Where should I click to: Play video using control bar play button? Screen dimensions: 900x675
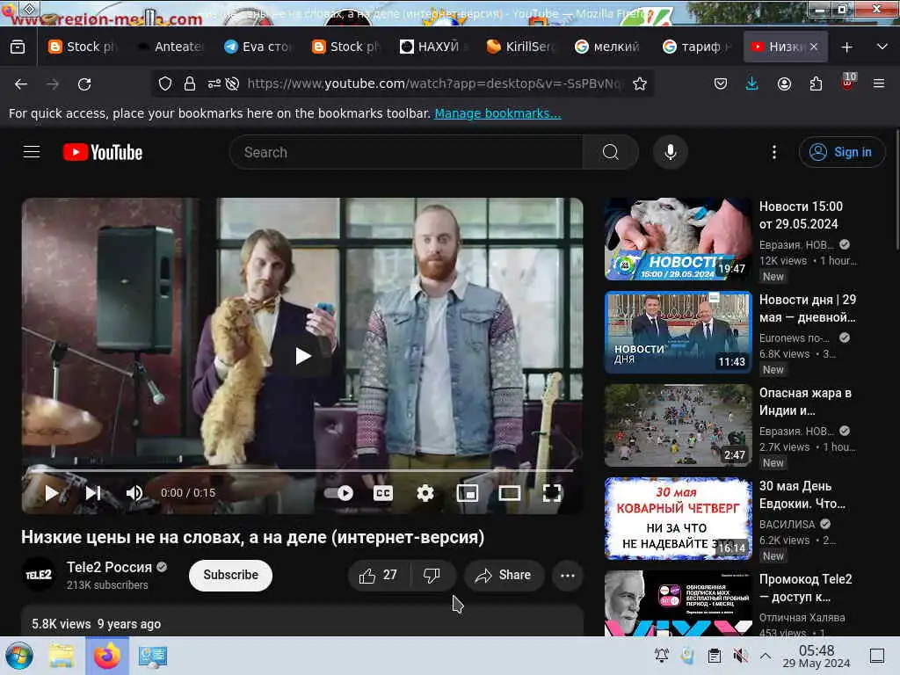[x=52, y=493]
